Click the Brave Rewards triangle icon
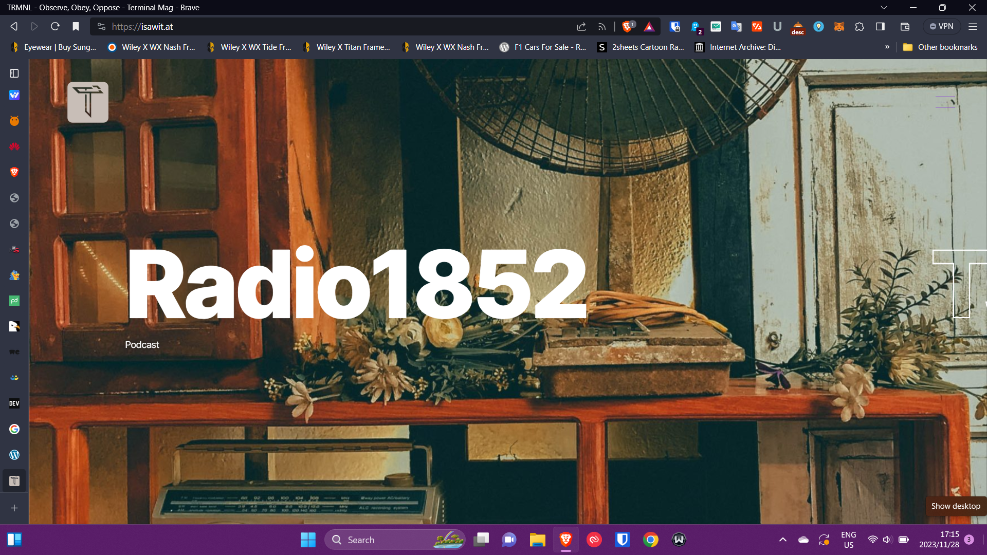Image resolution: width=987 pixels, height=555 pixels. [x=649, y=27]
